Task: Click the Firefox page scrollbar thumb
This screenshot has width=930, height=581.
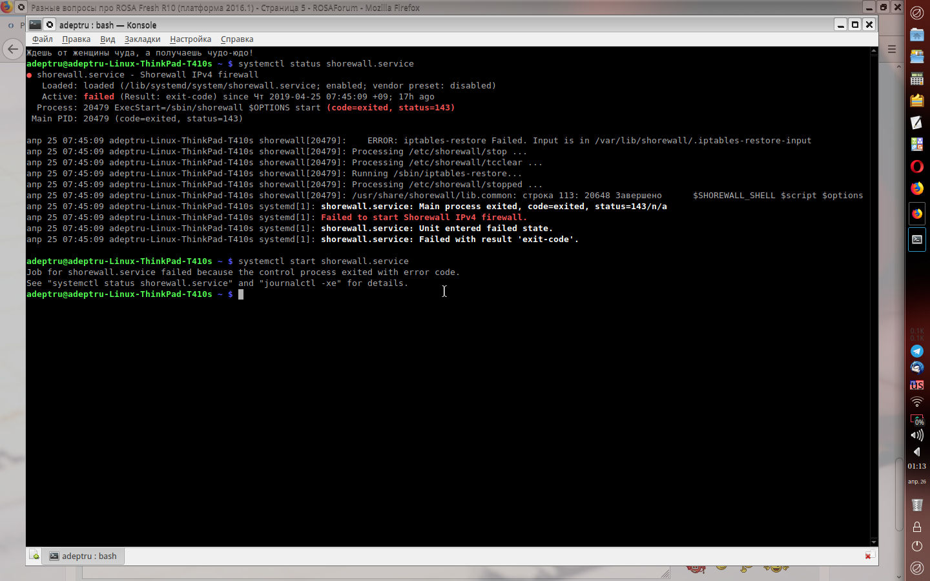Action: [x=899, y=494]
